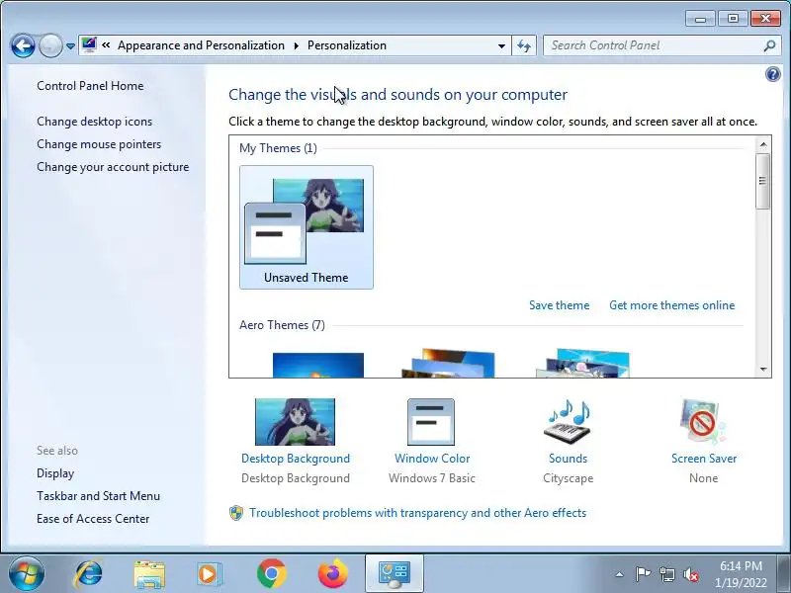Click the Action Center flag tray icon

(642, 574)
